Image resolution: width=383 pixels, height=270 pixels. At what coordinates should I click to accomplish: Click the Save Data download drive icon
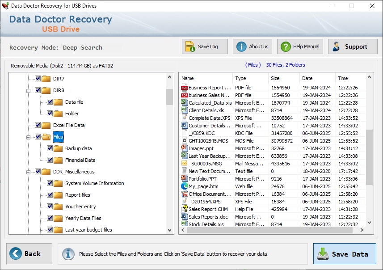323,254
